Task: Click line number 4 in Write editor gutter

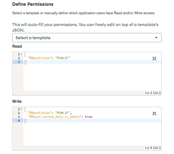Action: point(19,120)
